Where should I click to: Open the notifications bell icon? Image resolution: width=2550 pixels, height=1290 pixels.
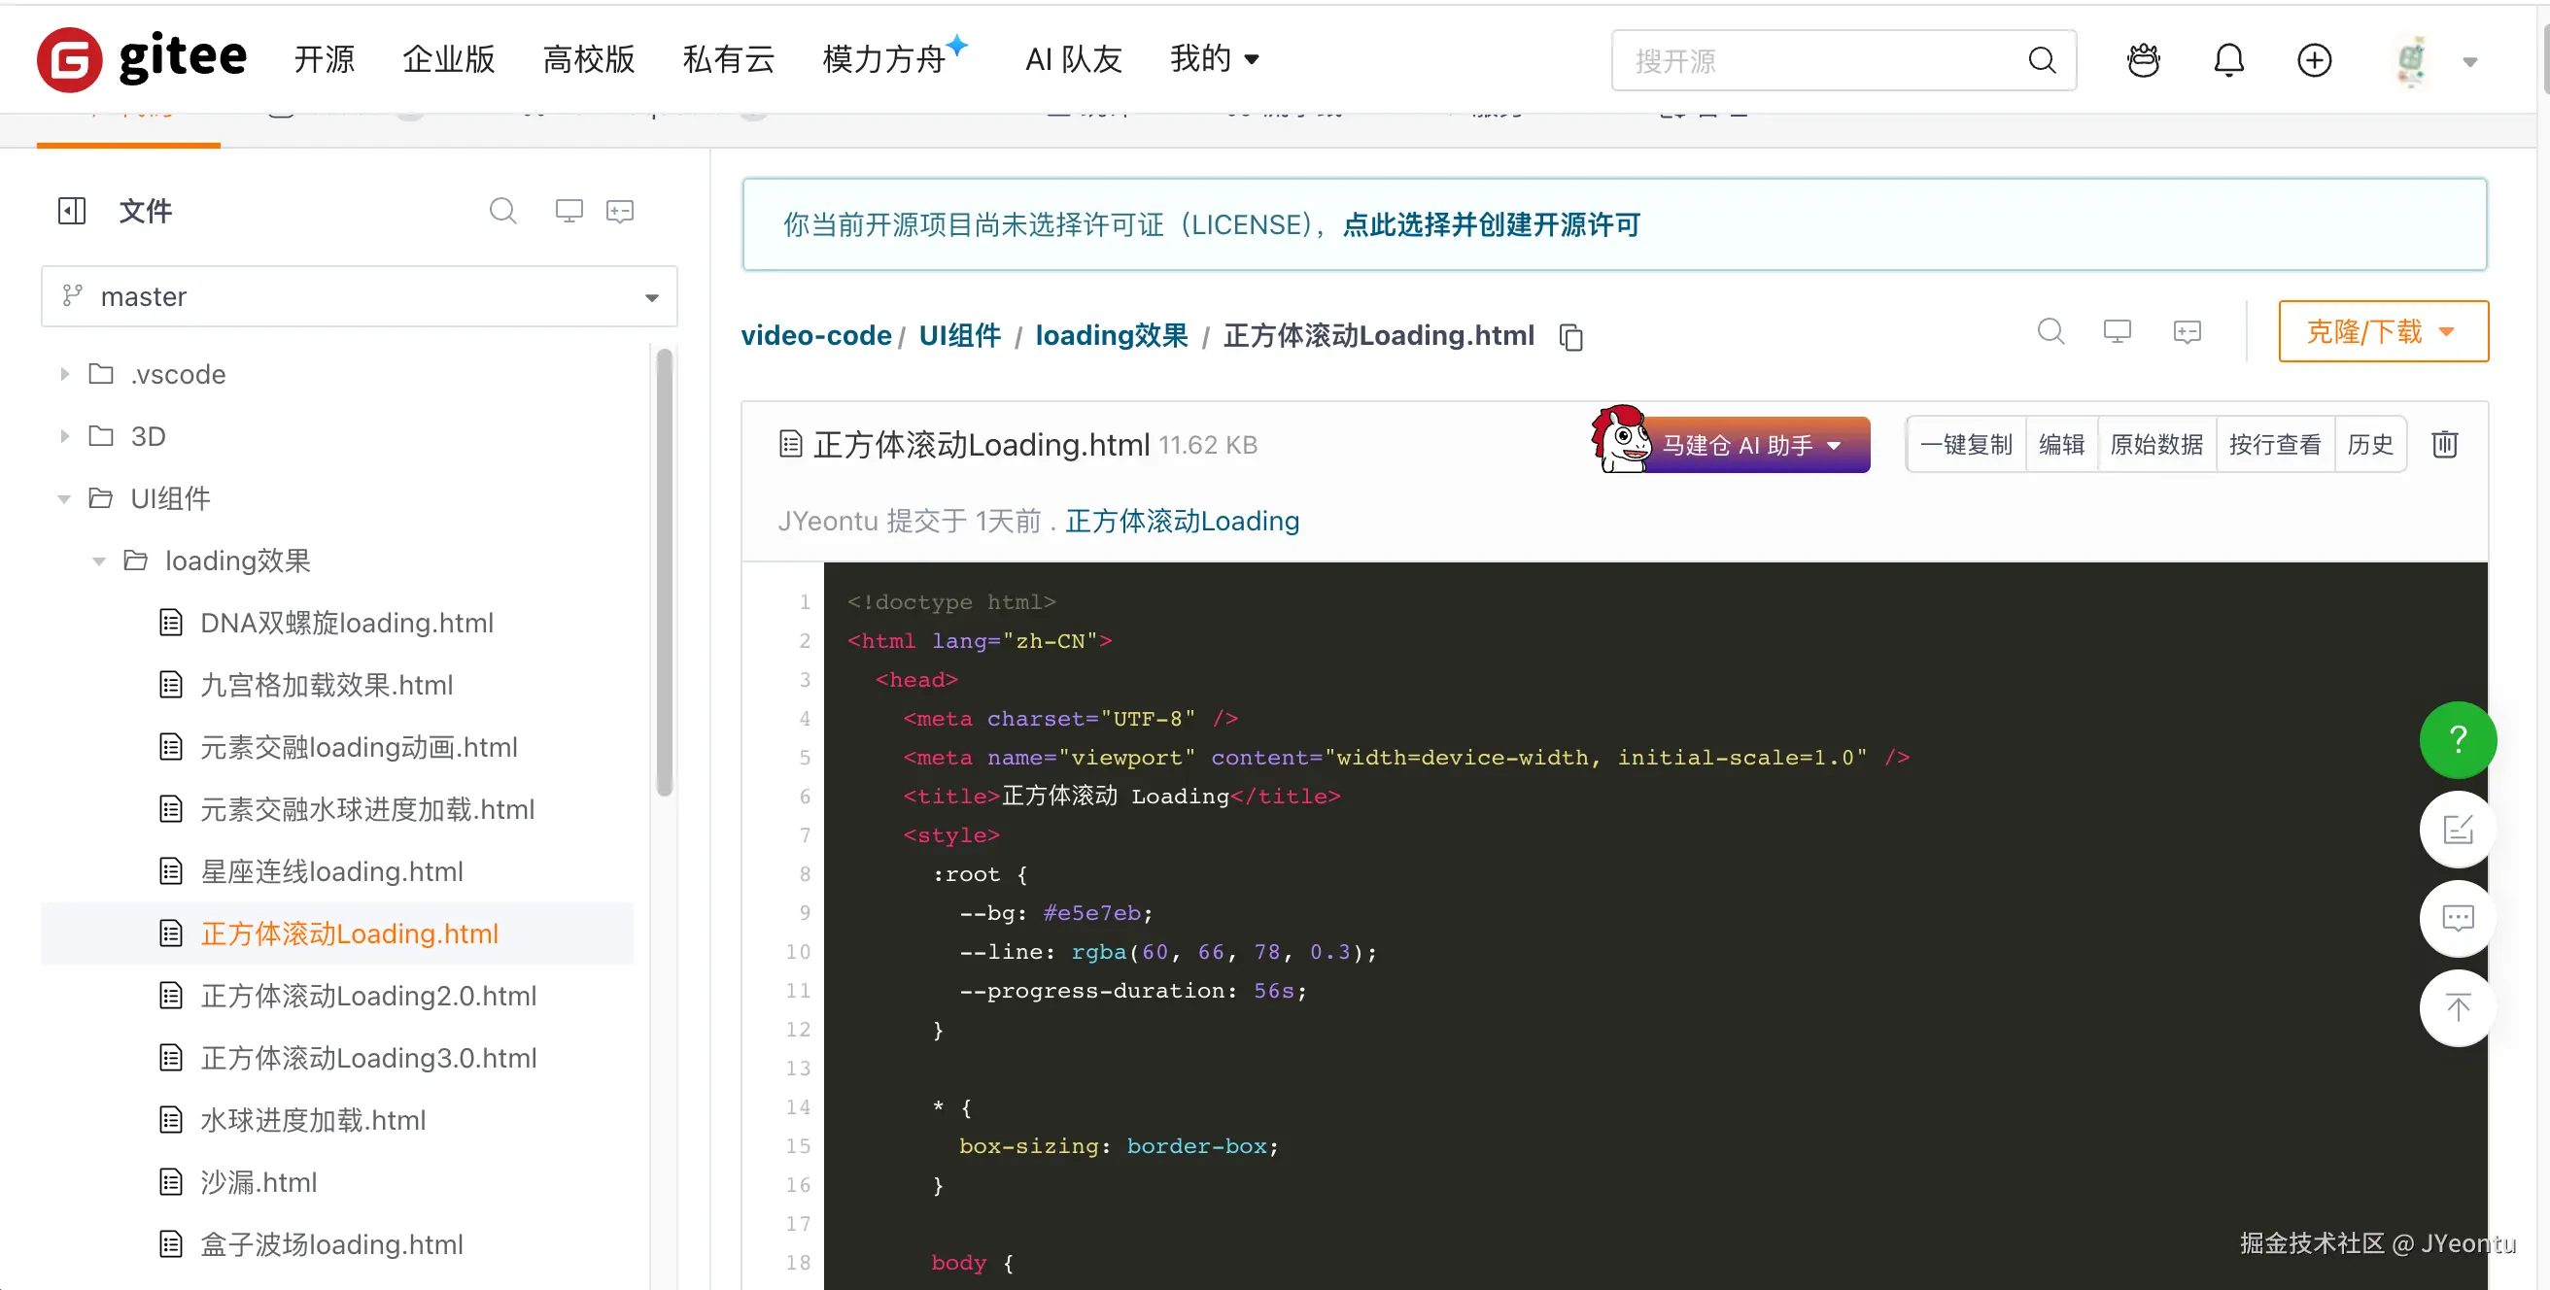(x=2228, y=60)
